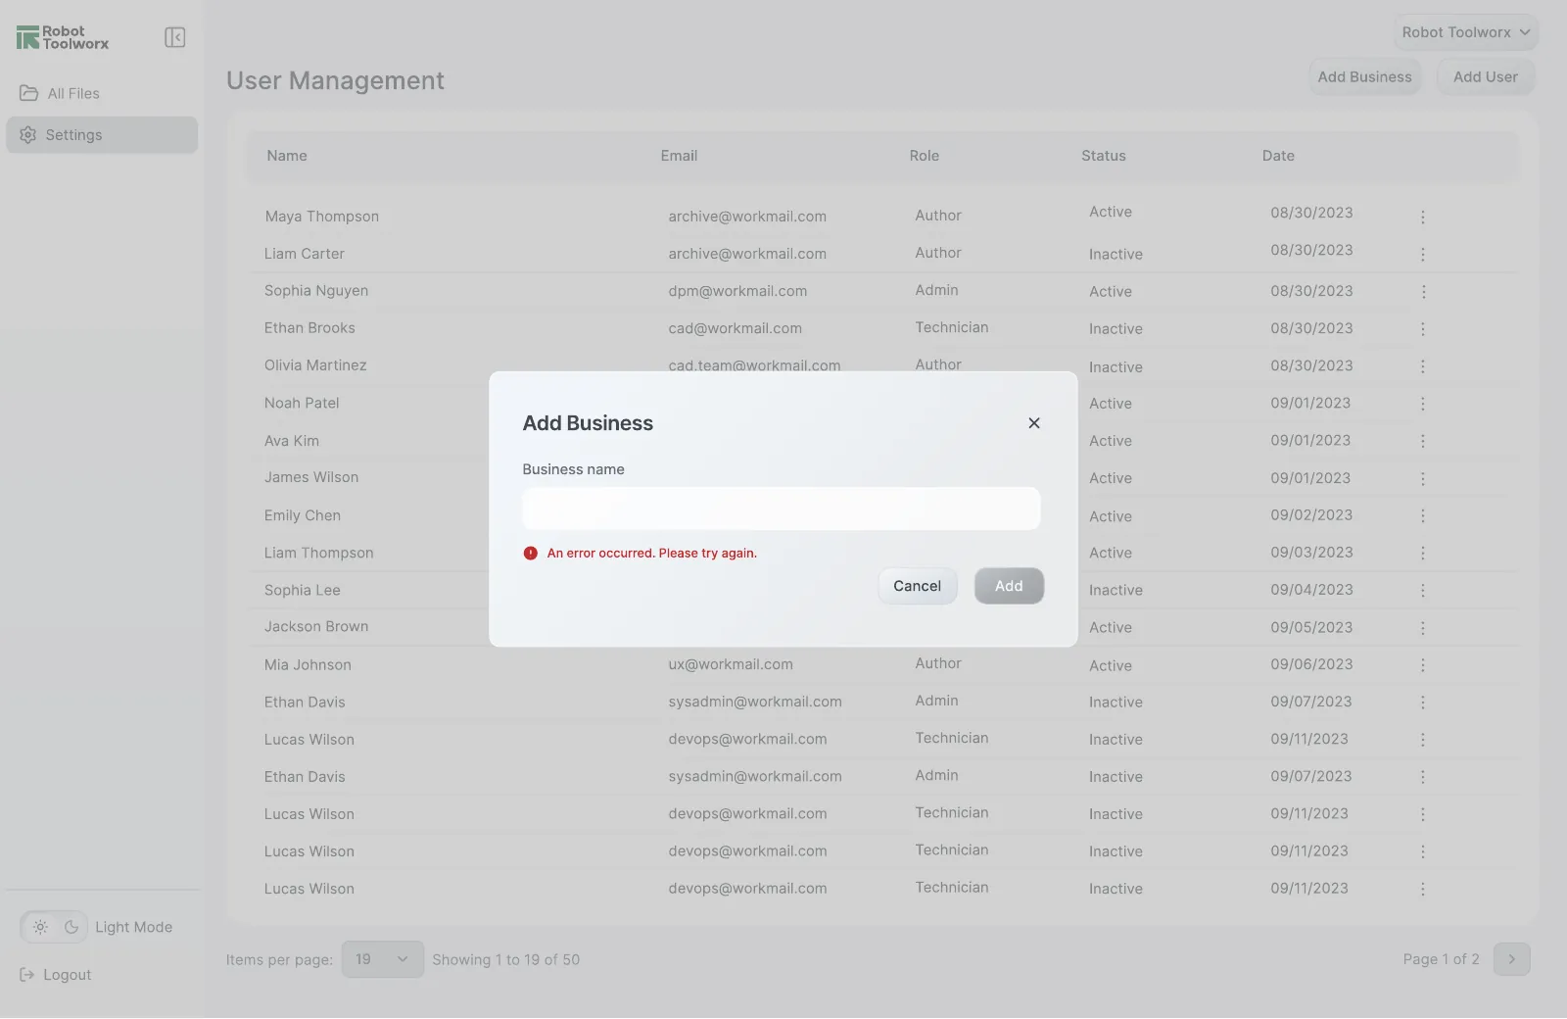The image size is (1567, 1019).
Task: Click the Role column header
Action: pyautogui.click(x=924, y=156)
